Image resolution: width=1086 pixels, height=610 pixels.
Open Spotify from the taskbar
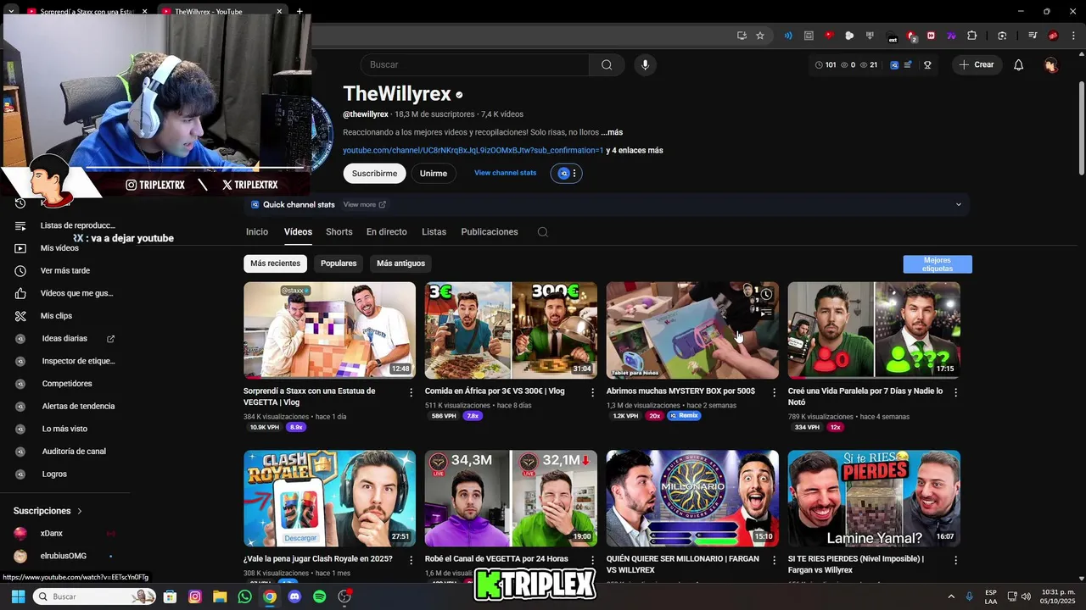pos(319,596)
